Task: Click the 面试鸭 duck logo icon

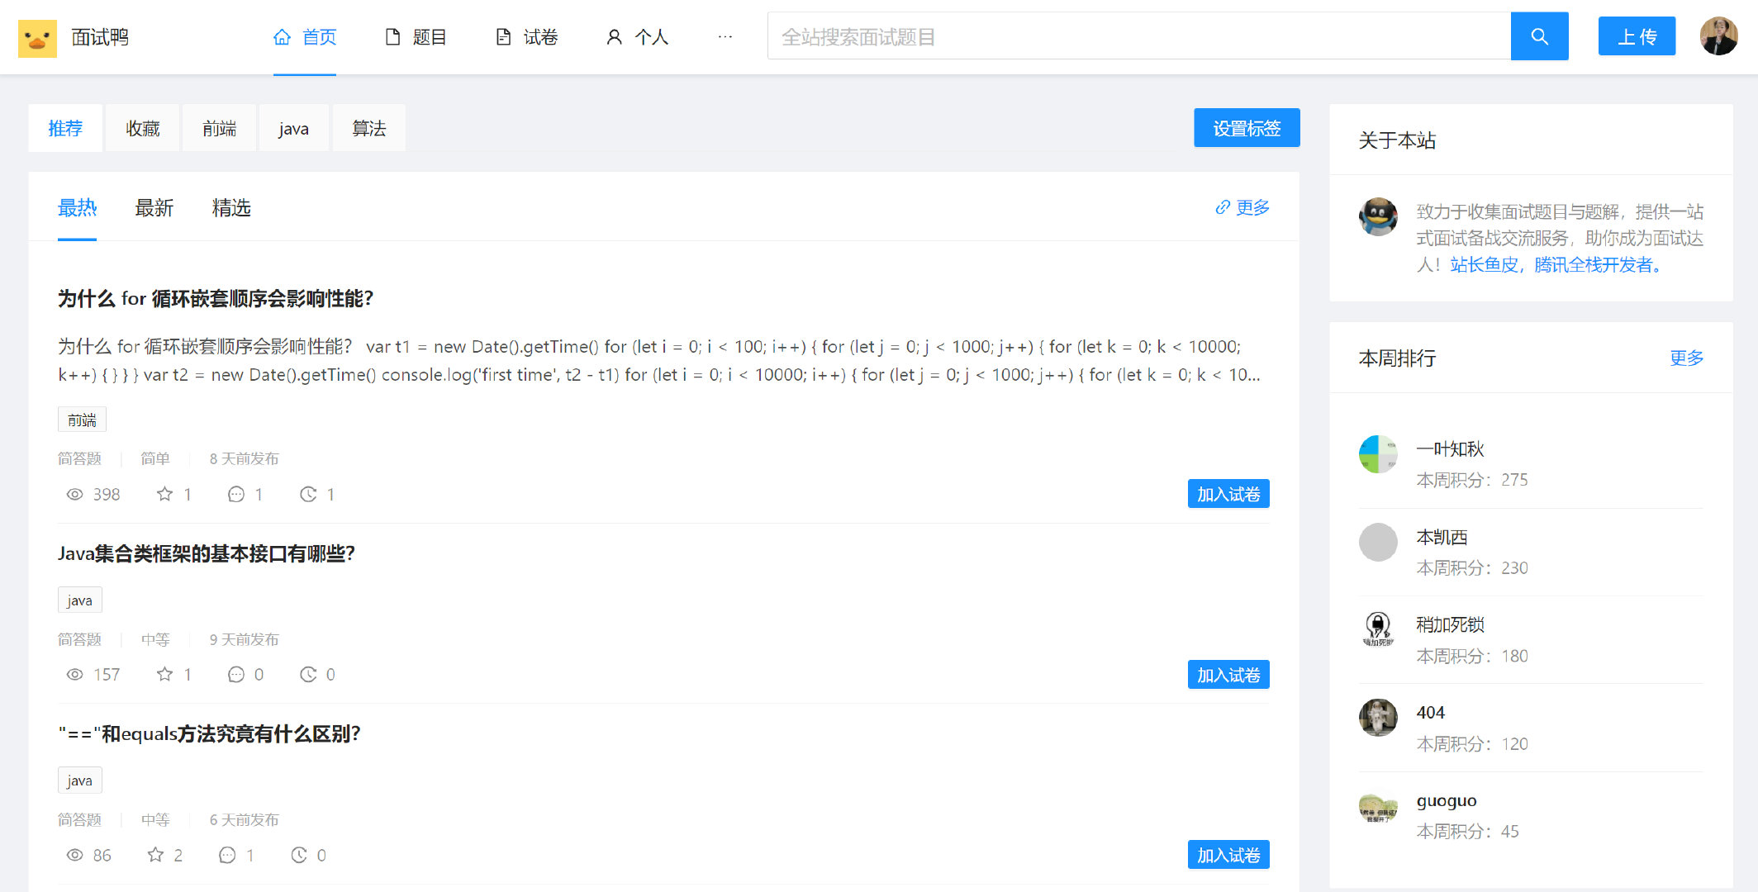Action: click(34, 36)
